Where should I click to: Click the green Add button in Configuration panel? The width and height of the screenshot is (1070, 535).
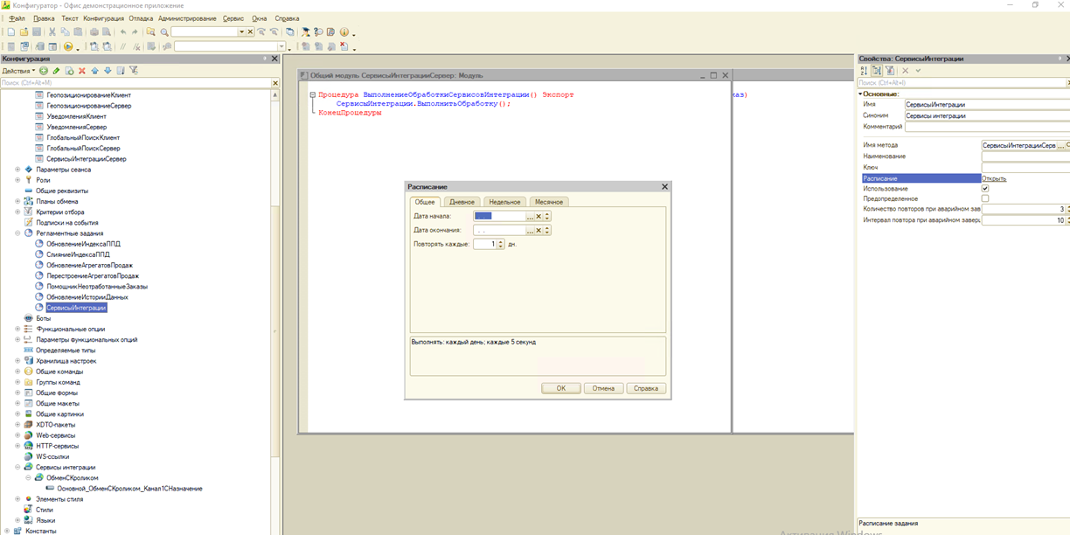coord(44,71)
